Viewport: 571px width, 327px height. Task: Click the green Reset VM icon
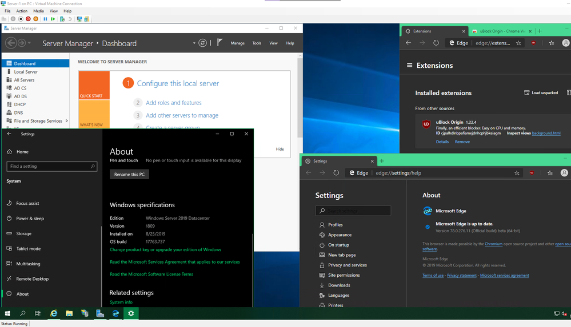[53, 19]
